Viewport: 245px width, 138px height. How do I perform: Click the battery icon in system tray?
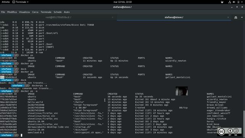click(238, 2)
